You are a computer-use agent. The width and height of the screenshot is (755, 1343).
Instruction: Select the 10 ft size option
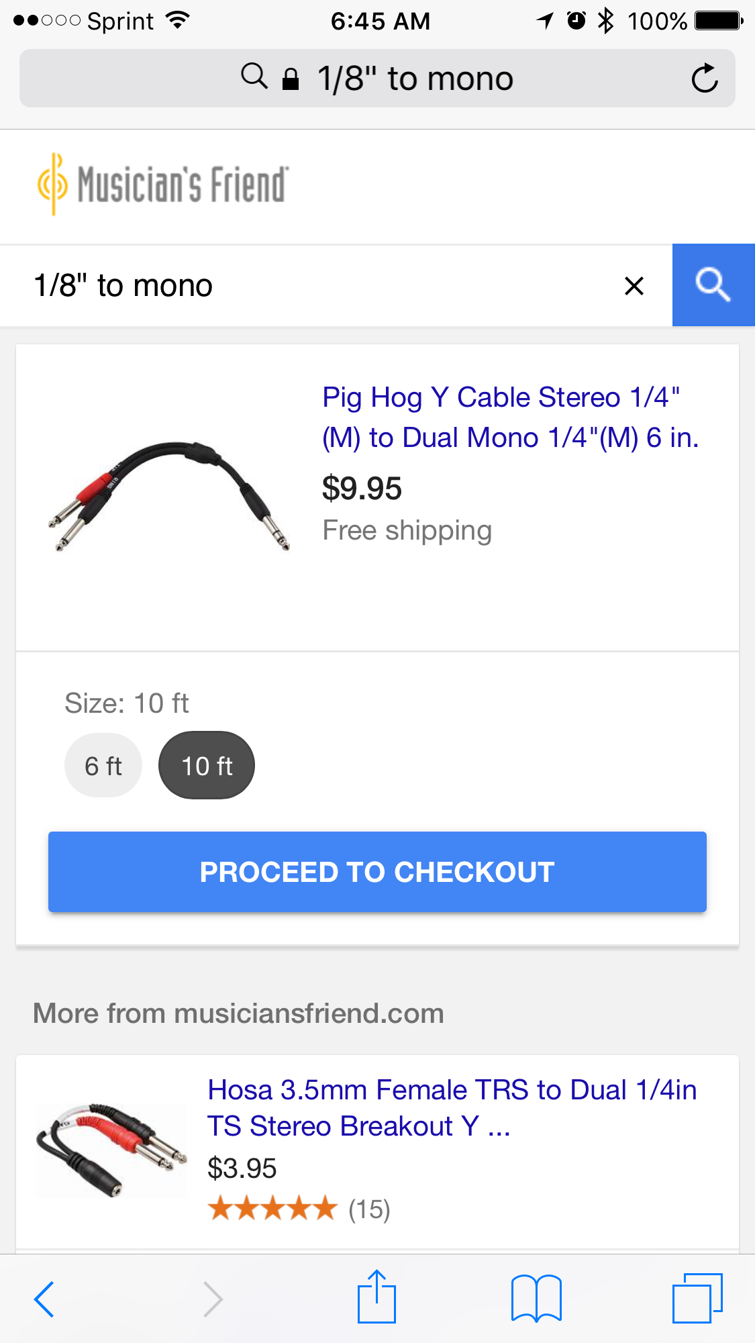(x=207, y=766)
